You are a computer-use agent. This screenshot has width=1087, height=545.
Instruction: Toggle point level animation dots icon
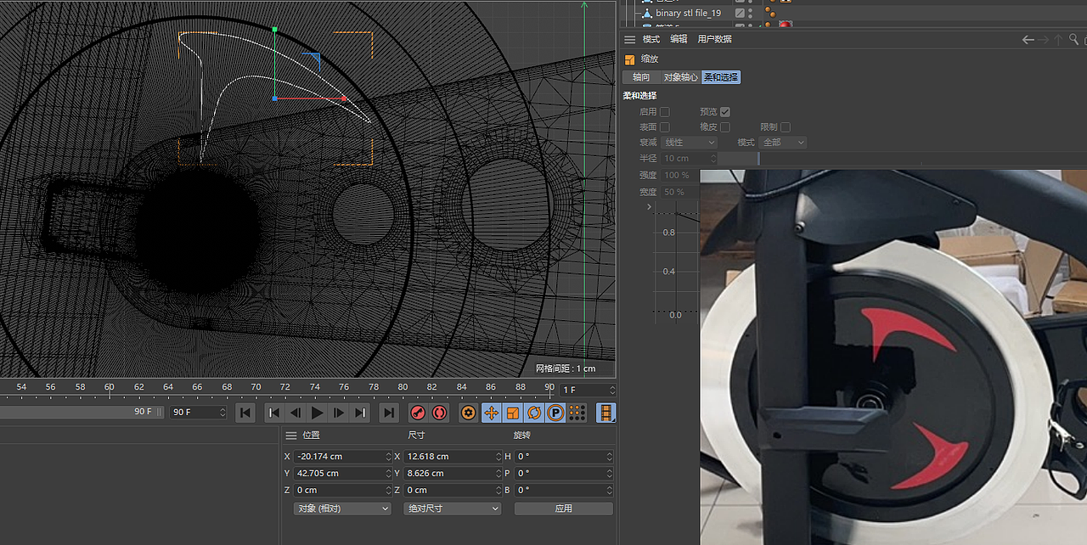coord(577,413)
